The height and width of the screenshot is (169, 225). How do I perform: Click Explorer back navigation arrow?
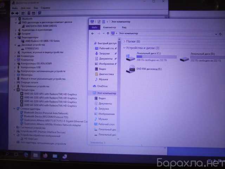click(92, 34)
